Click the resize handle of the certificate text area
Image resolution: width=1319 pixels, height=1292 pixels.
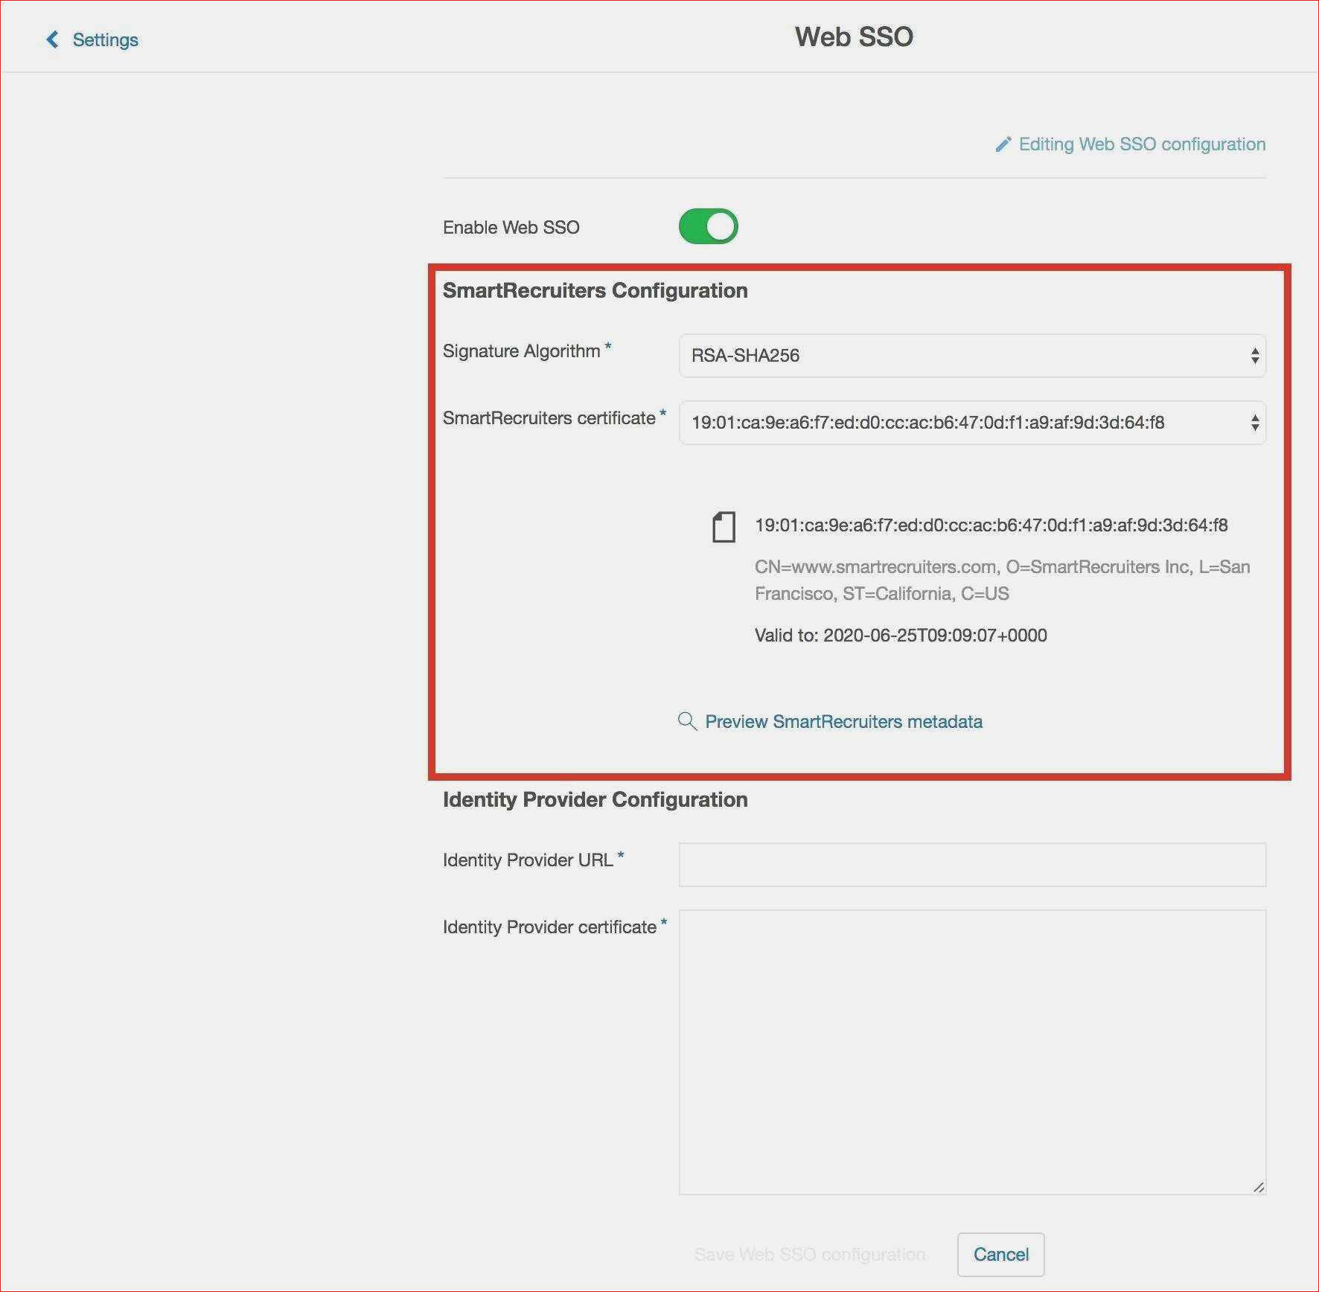(x=1258, y=1187)
